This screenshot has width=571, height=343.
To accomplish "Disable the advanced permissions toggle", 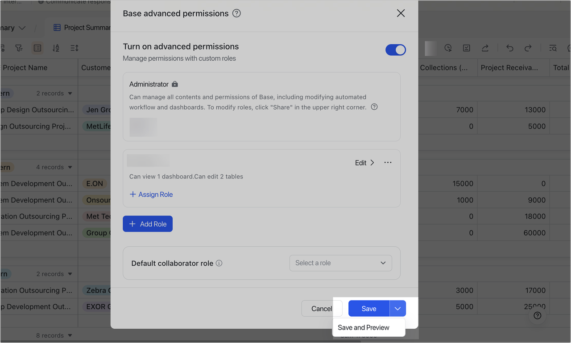I will click(x=396, y=50).
